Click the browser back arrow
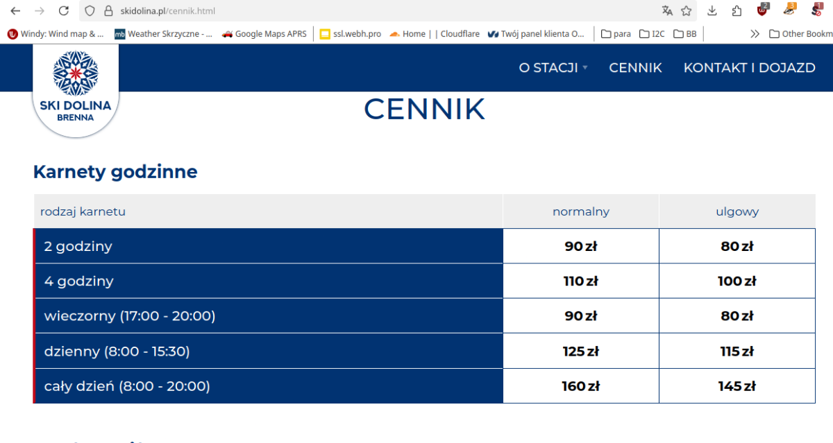 coord(15,10)
